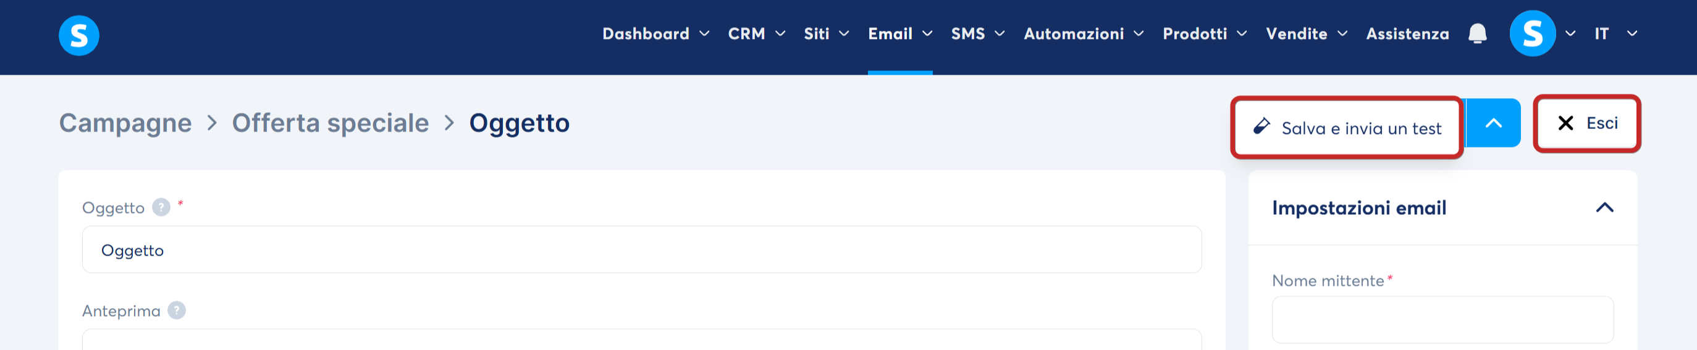Go to Campagne breadcrumb
The width and height of the screenshot is (1697, 350).
tap(125, 123)
